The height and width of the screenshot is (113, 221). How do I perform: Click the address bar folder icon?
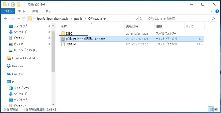(30, 19)
